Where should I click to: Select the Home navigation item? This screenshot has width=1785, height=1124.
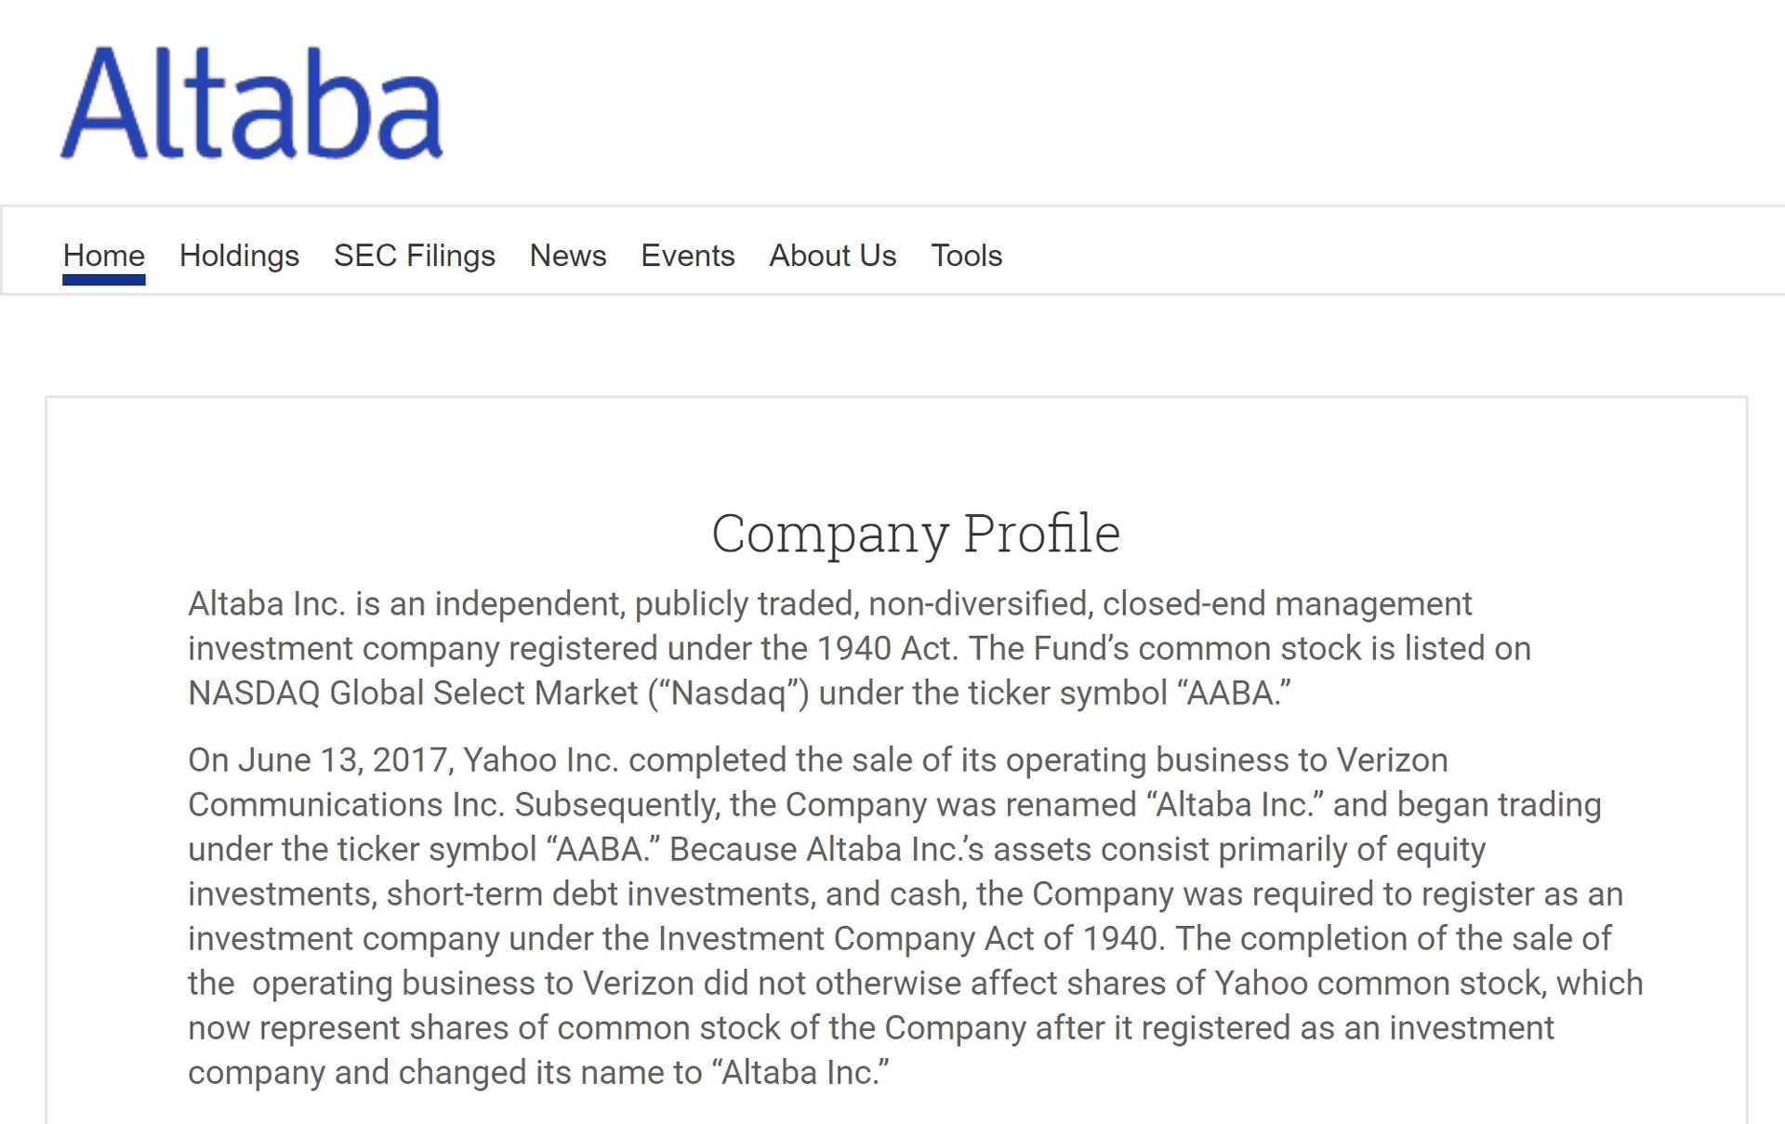point(104,256)
